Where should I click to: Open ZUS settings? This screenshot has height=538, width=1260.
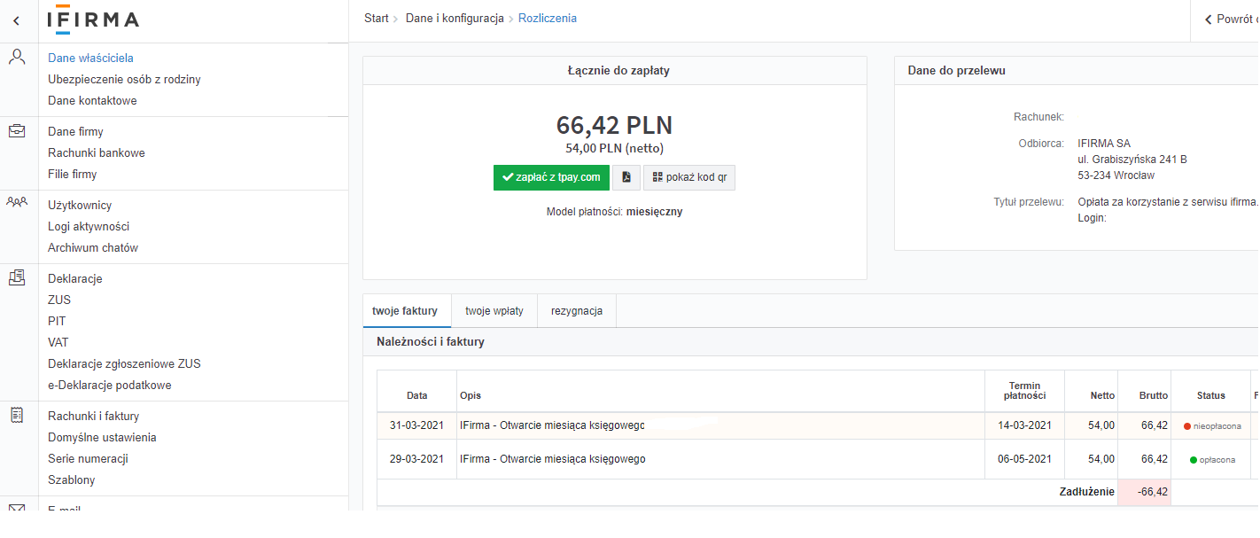click(x=59, y=300)
